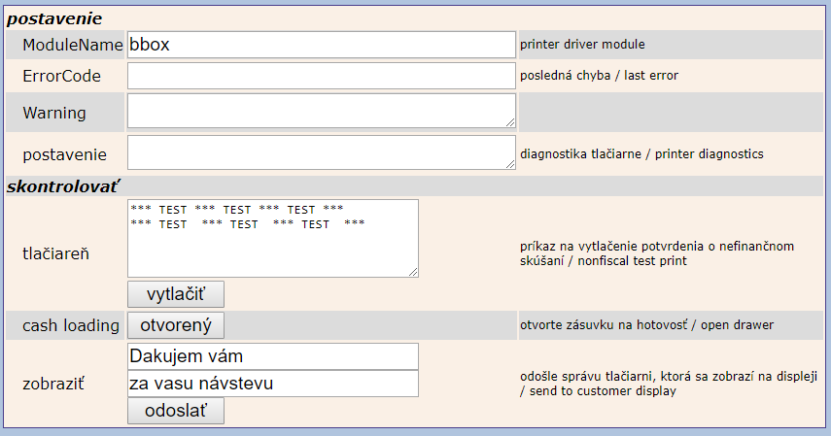Click the postavenie text area resize handle
This screenshot has width=831, height=436.
point(510,164)
